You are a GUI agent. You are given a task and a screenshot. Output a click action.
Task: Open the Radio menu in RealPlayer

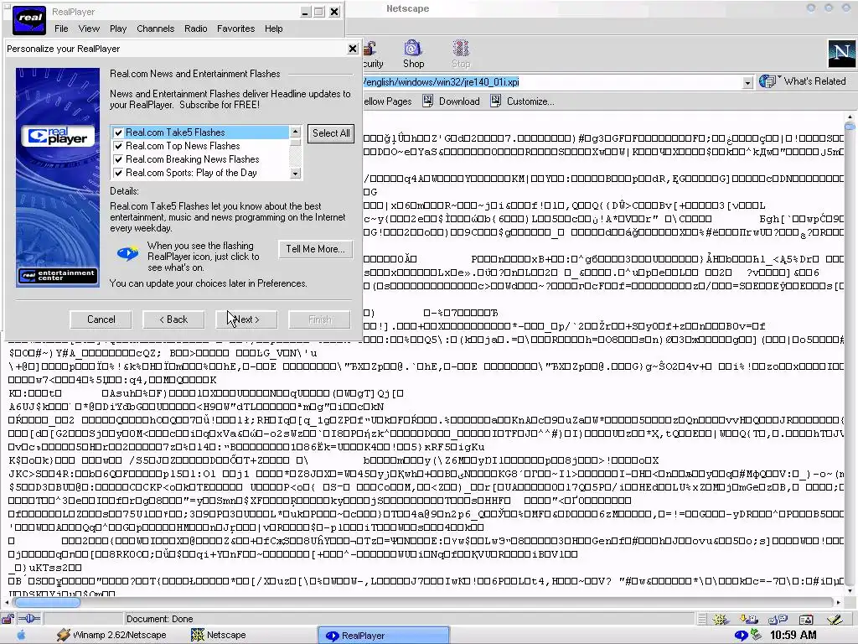point(195,29)
